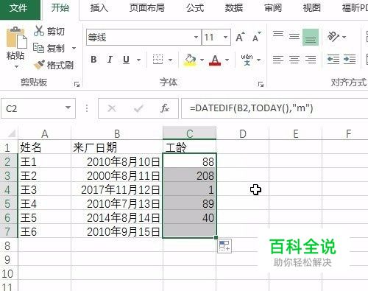The image size is (368, 291).
Task: Expand formula bar options dots
Action: coord(87,108)
